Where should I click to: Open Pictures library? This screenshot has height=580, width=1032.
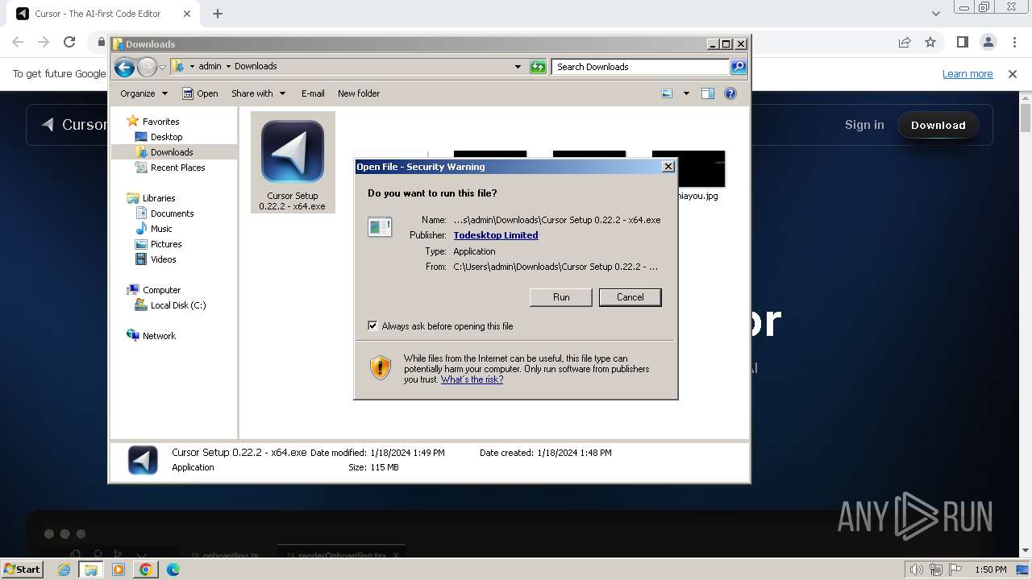click(x=166, y=244)
